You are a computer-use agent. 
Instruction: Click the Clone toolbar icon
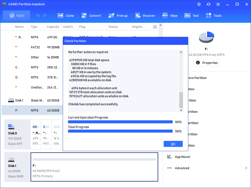click(66, 16)
